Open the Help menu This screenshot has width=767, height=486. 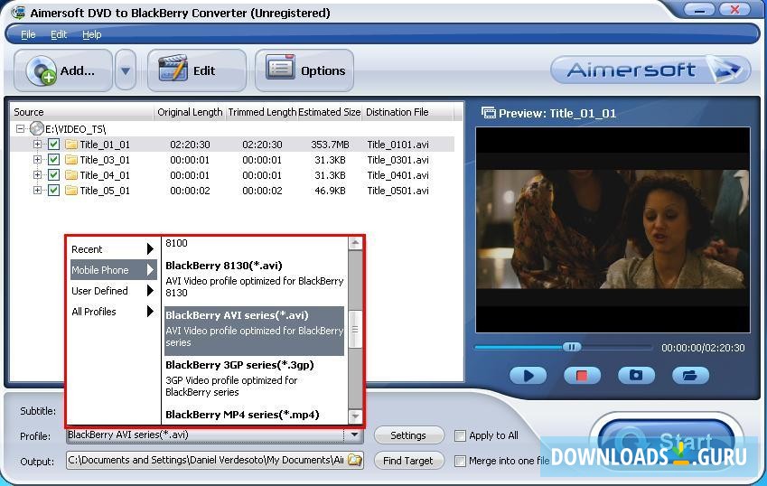[x=91, y=34]
